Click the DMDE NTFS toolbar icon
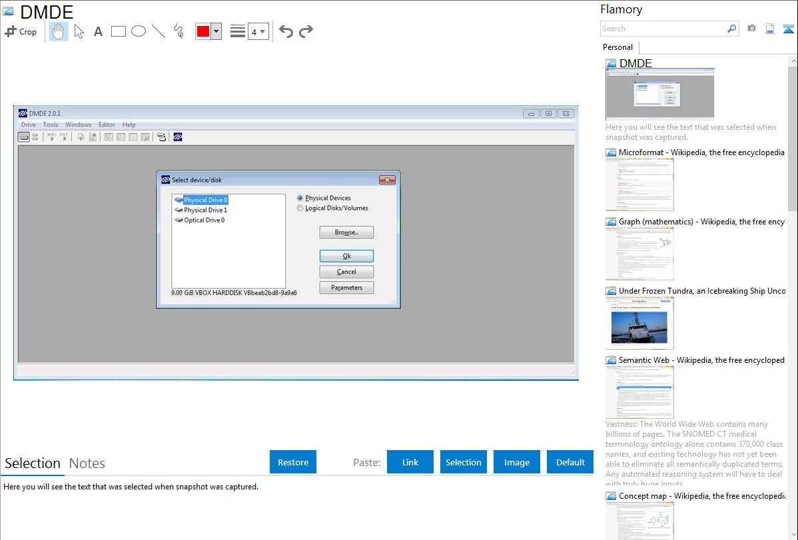Screen dimensions: 798x540 coord(51,137)
